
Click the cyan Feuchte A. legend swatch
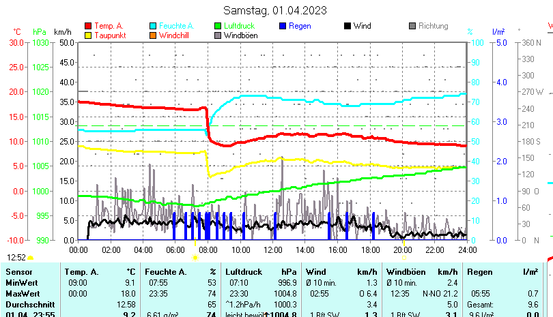pos(153,26)
